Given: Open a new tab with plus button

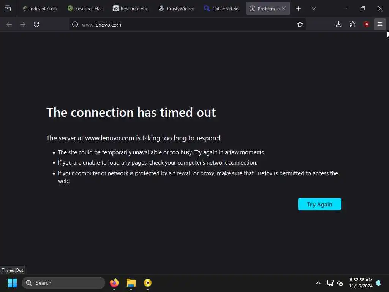Looking at the screenshot, I should pos(299,9).
